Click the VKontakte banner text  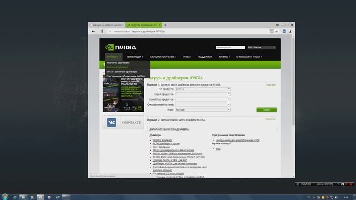[x=131, y=122]
